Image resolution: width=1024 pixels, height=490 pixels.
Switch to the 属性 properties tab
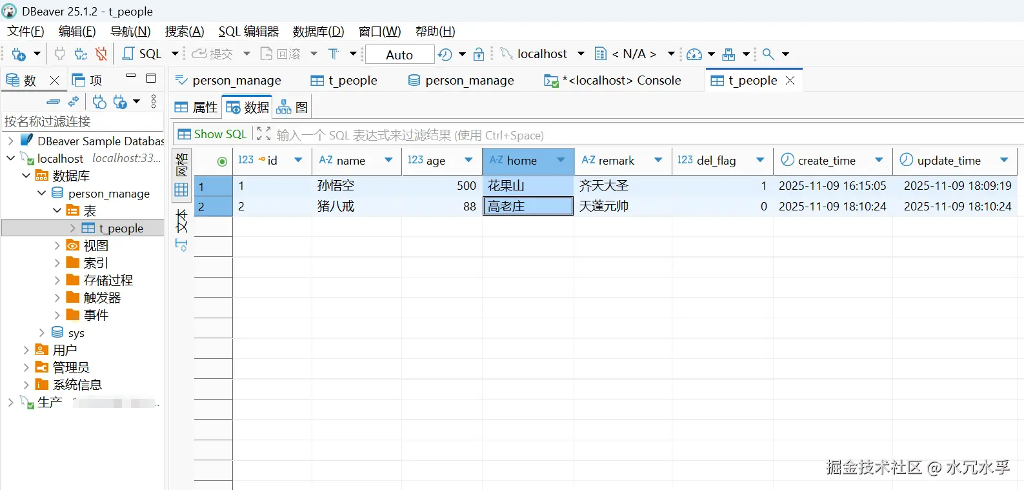tap(196, 107)
